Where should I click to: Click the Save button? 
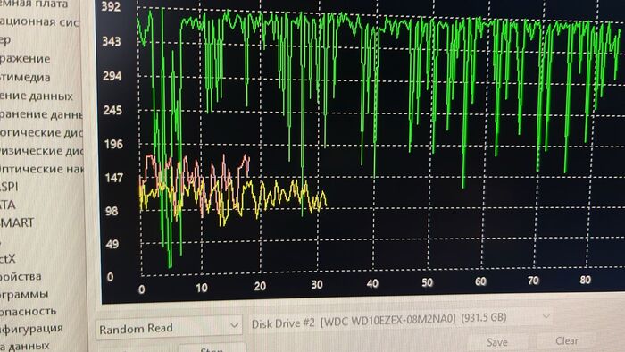[496, 342]
